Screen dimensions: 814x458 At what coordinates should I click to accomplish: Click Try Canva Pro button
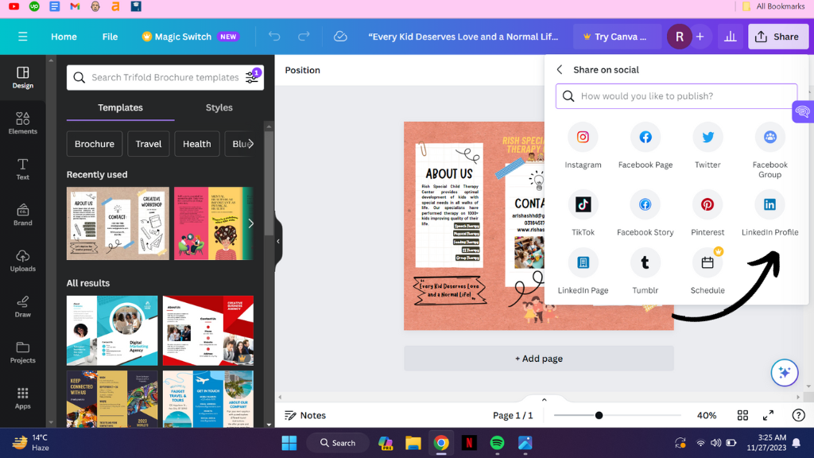(x=617, y=37)
